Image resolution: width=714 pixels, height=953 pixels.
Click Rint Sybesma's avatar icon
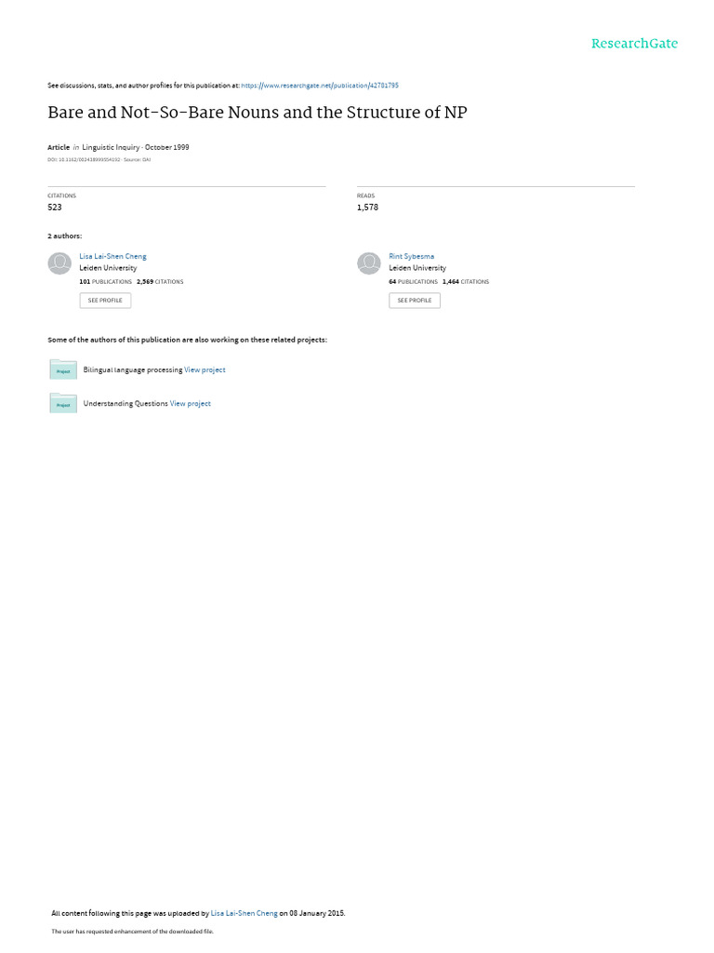point(368,263)
